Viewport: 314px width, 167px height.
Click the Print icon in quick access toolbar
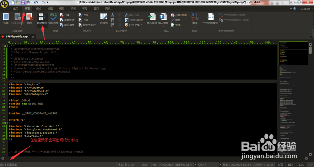click(28, 3)
